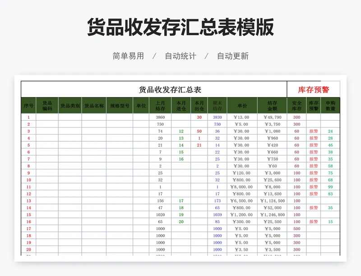The image size is (361, 276).
Task: Select the 结存金额 column header
Action: [272, 105]
